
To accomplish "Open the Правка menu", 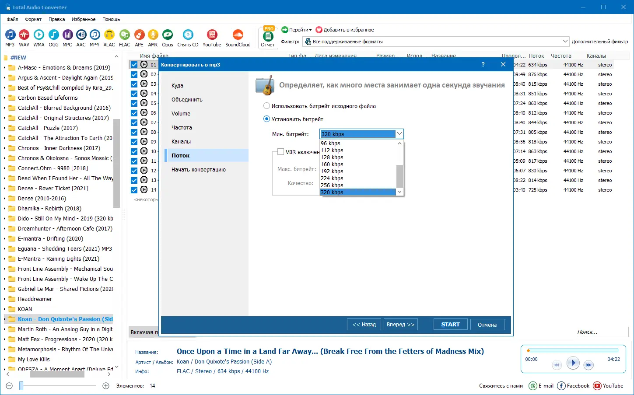I will (57, 19).
